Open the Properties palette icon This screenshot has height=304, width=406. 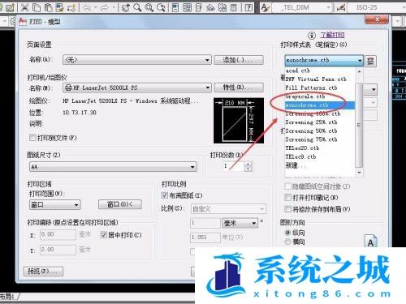[175, 7]
